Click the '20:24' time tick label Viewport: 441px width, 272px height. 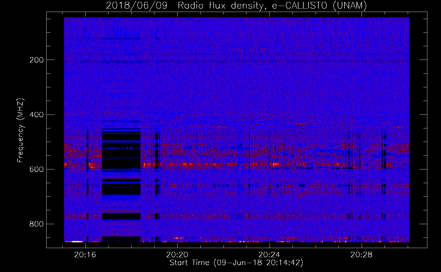click(x=269, y=255)
